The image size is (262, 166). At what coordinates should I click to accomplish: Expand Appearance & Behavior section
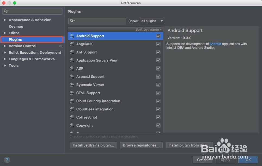(5, 20)
